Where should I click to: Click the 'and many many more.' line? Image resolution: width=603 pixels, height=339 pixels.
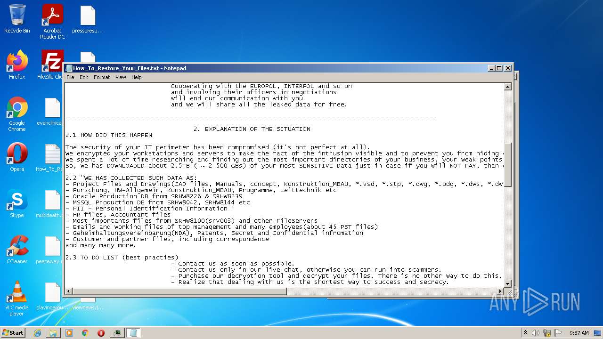pos(101,245)
